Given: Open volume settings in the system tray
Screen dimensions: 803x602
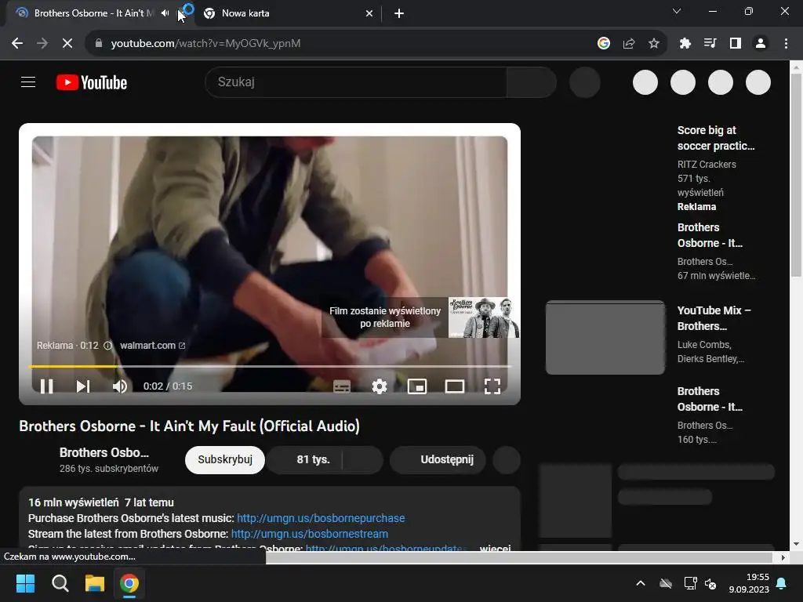Looking at the screenshot, I should 710,583.
